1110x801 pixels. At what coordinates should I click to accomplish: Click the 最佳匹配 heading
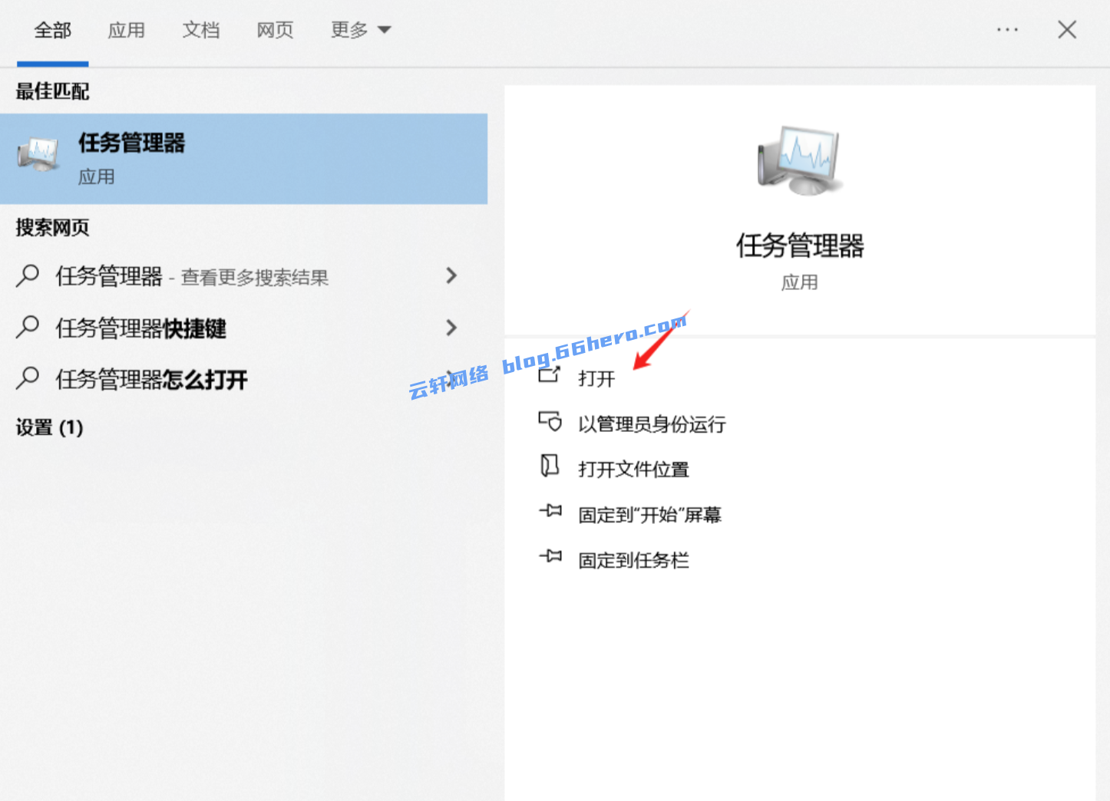[52, 91]
